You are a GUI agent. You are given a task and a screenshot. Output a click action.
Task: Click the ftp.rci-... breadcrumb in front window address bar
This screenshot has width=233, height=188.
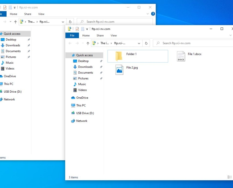(120, 43)
